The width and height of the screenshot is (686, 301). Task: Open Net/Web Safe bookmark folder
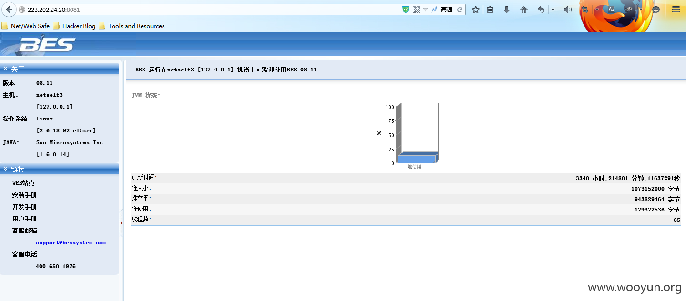tap(26, 26)
